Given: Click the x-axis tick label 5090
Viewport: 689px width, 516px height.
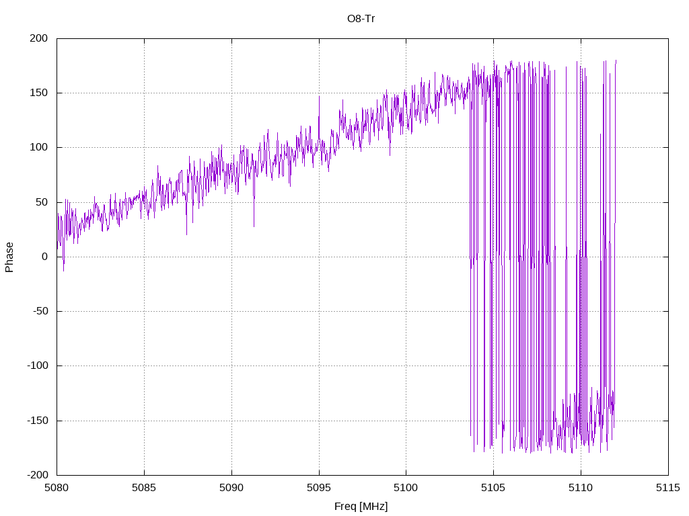Looking at the screenshot, I should (231, 488).
